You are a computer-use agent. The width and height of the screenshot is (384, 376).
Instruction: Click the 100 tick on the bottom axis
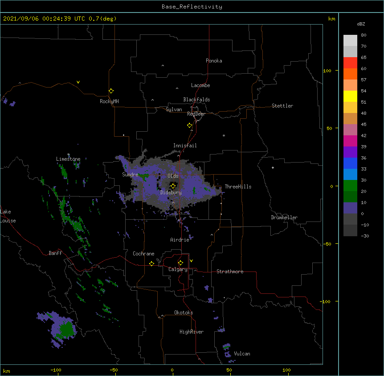click(x=286, y=370)
